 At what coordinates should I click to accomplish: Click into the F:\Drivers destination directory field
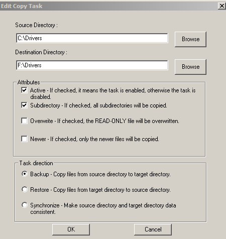tap(92, 65)
